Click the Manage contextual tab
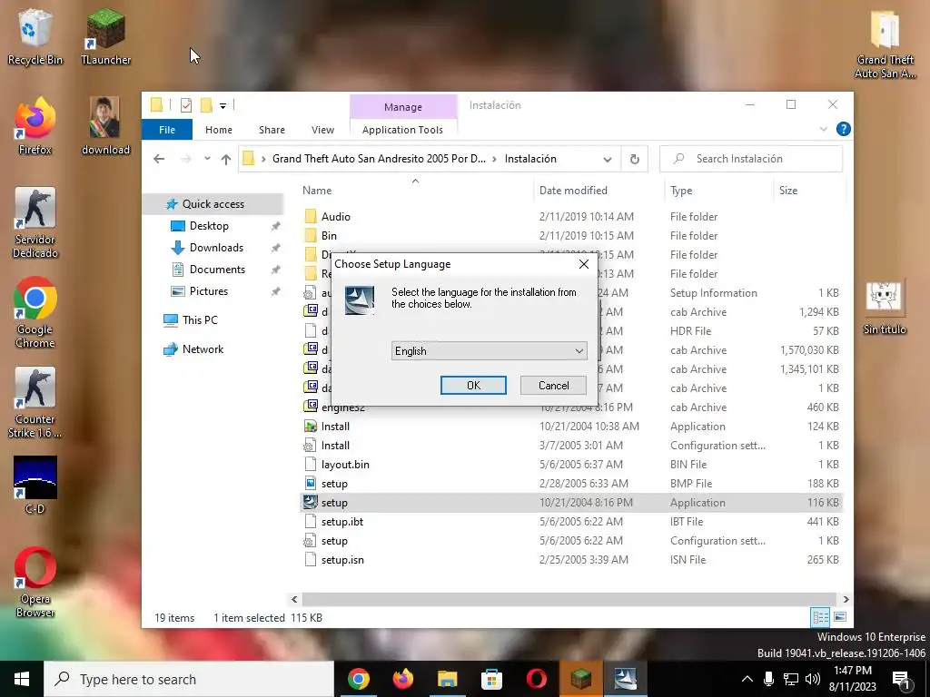This screenshot has width=930, height=697. click(403, 107)
